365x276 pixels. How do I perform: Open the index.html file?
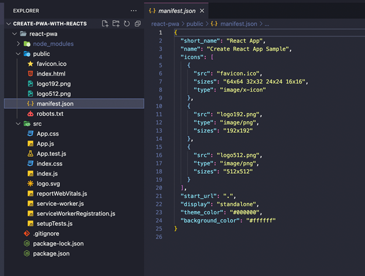(x=51, y=74)
